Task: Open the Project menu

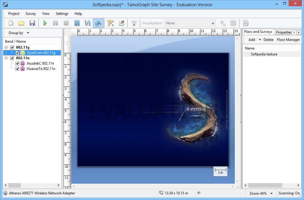Action: tap(14, 14)
